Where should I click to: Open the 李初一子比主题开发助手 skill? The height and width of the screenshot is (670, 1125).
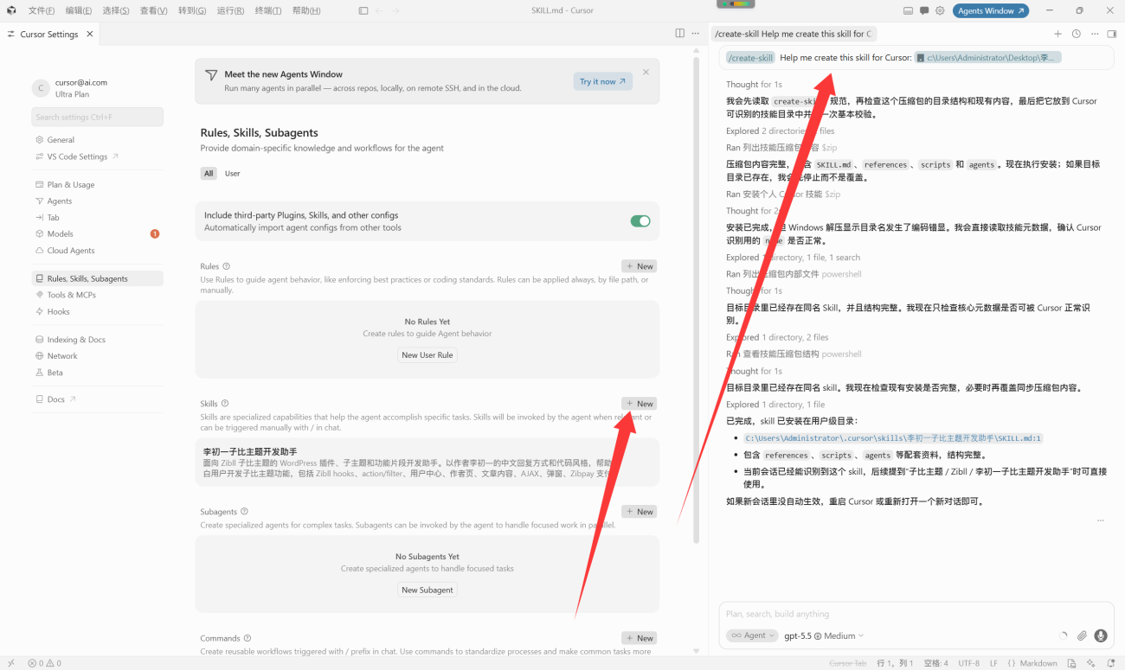click(x=427, y=463)
